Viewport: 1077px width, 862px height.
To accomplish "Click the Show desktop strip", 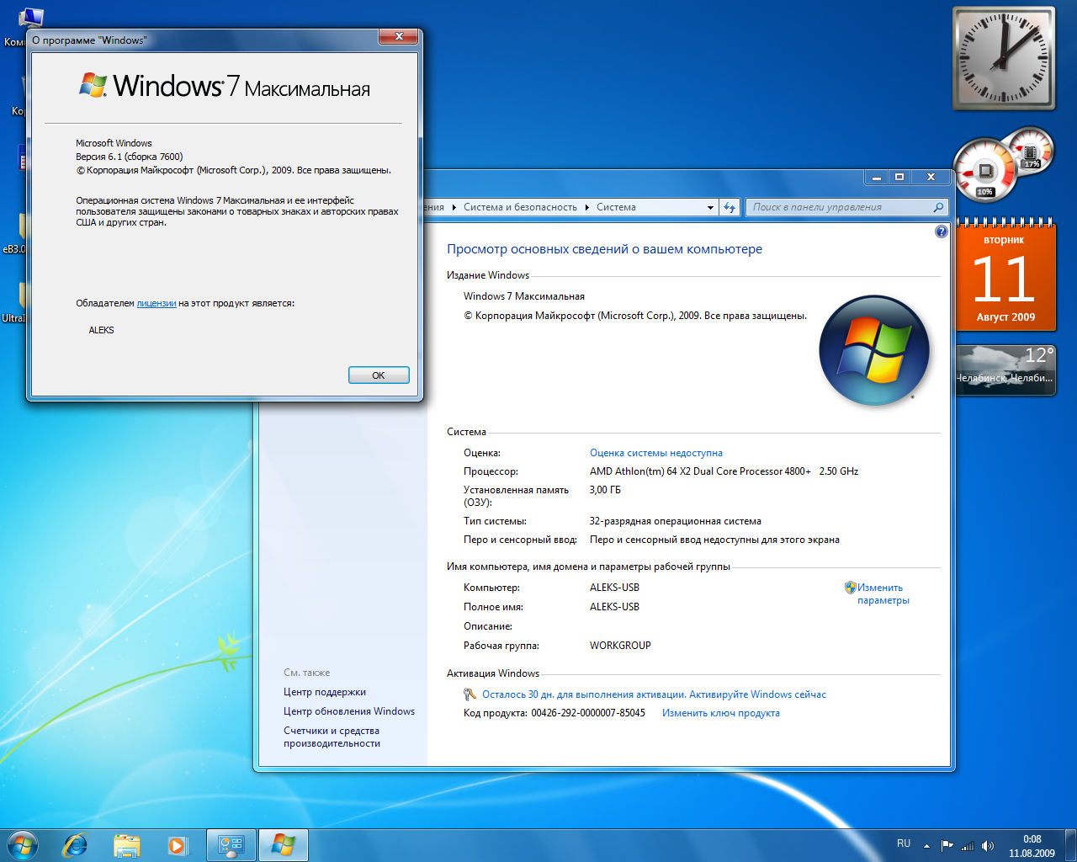I will (x=1070, y=845).
